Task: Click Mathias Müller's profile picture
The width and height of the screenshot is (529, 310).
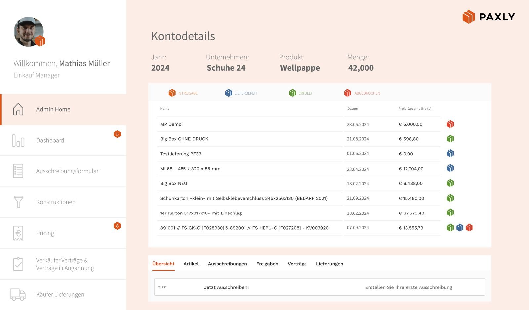Action: pos(28,32)
